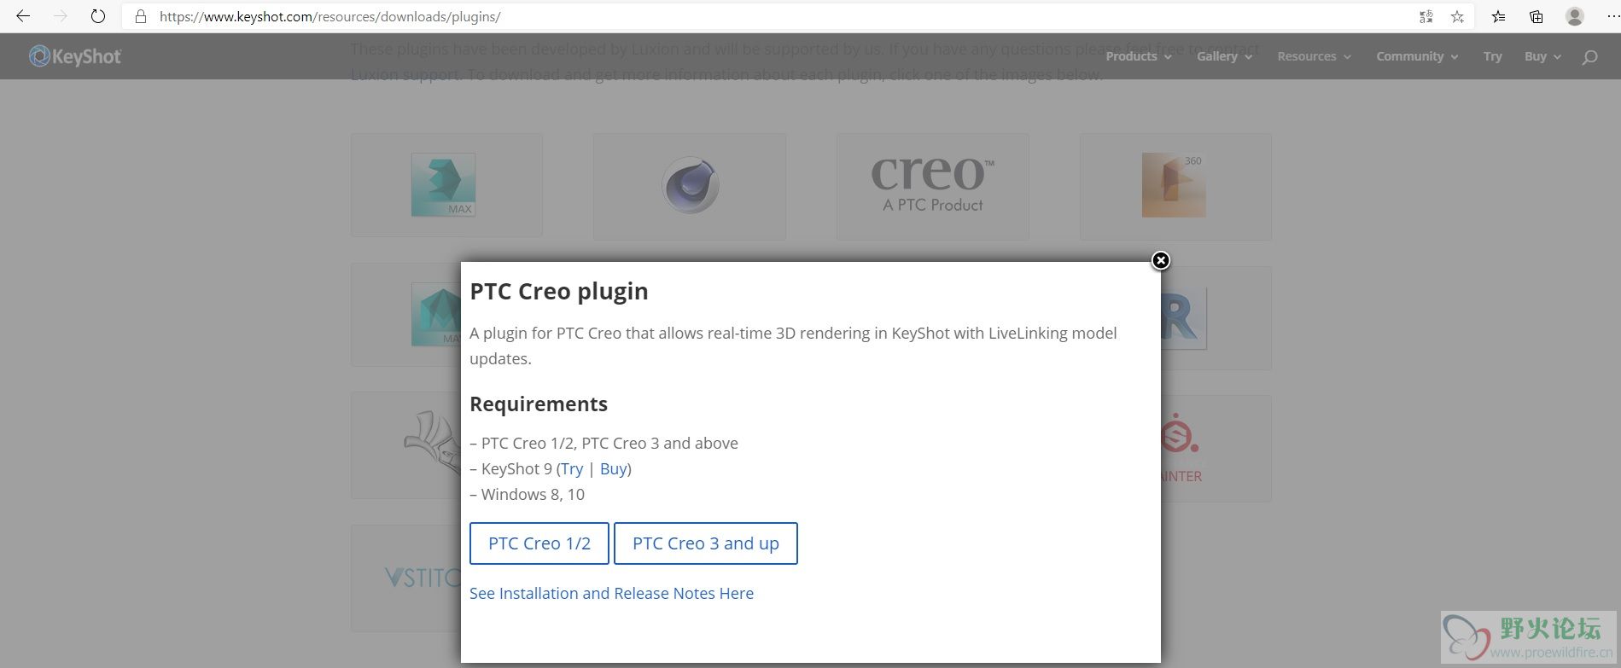Viewport: 1621px width, 668px height.
Task: Open the browser profile avatar
Action: (1575, 16)
